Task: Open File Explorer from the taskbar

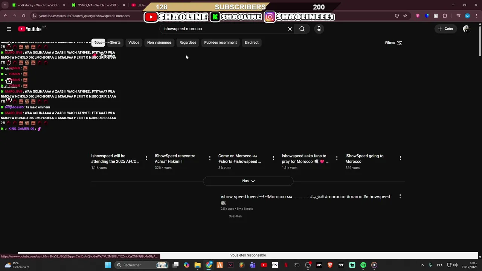Action: click(198, 265)
